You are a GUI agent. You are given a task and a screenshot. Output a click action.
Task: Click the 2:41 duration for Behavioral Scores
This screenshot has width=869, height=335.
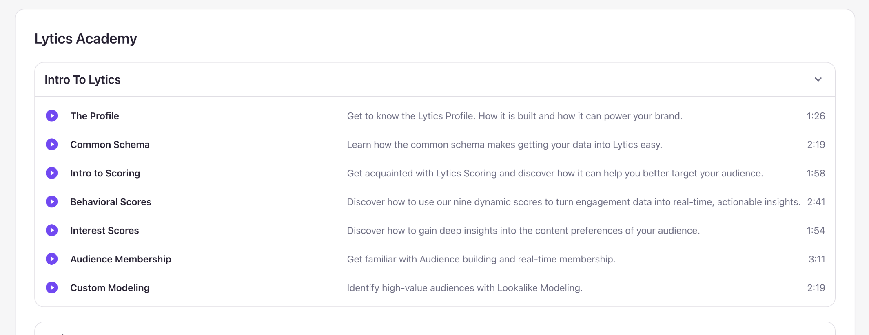pos(816,202)
